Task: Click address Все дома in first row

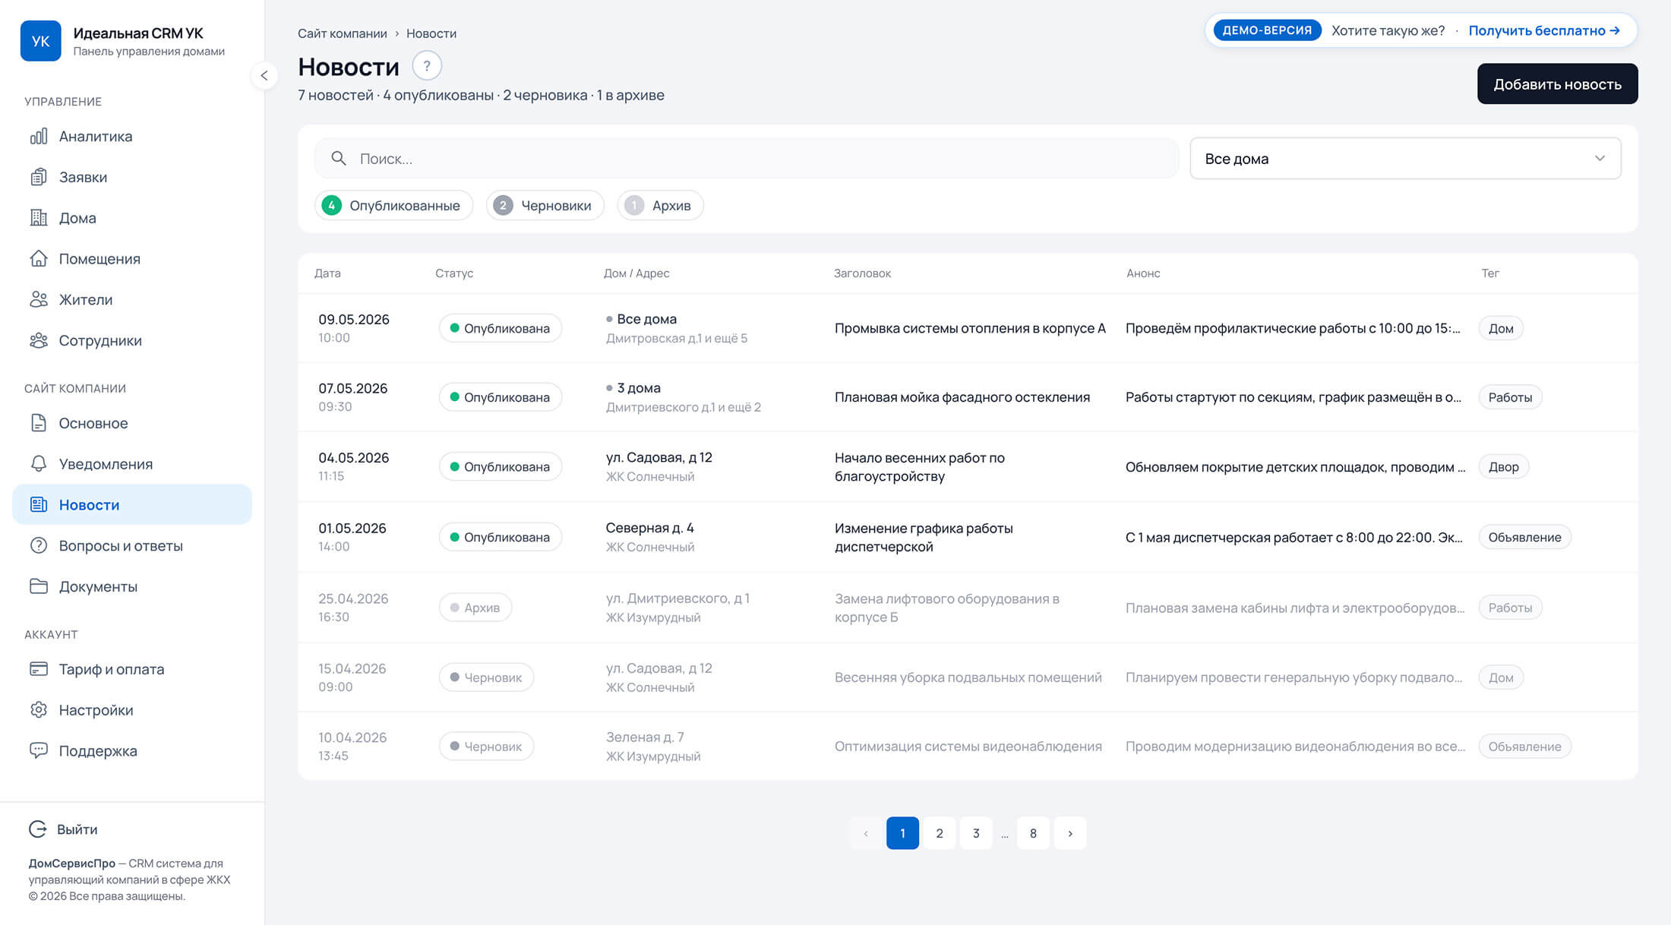Action: (x=646, y=319)
